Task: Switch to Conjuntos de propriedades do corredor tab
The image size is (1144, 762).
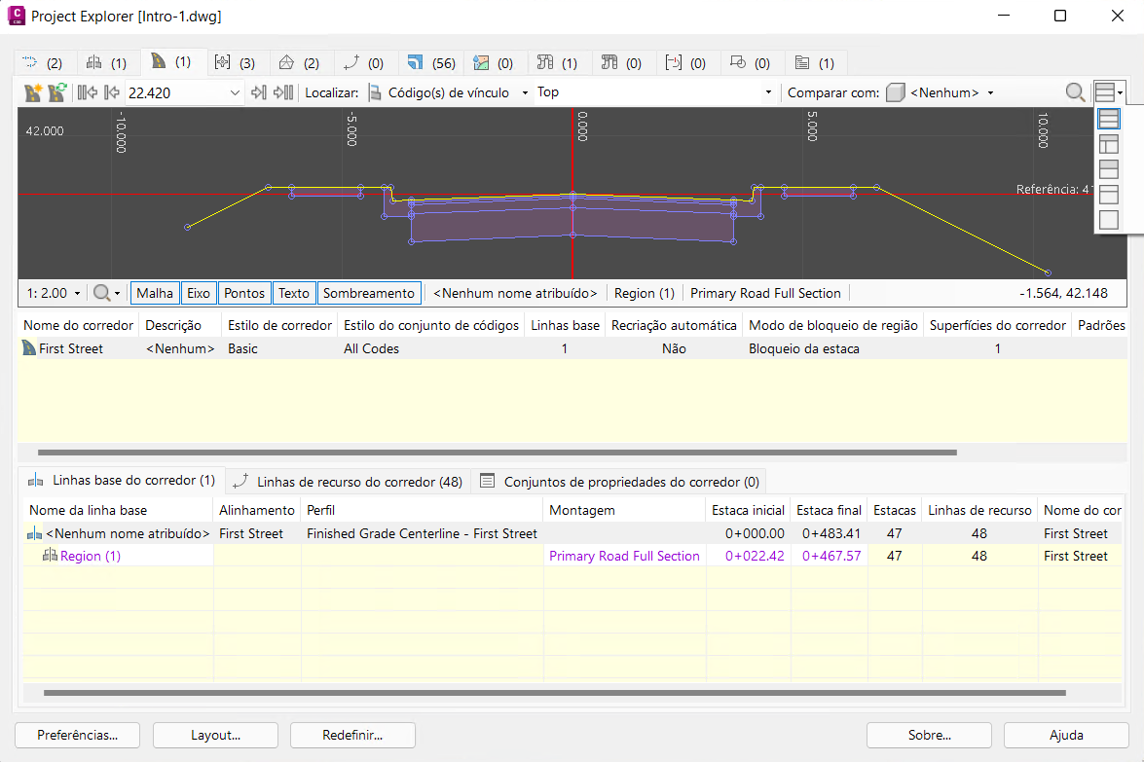Action: 618,482
